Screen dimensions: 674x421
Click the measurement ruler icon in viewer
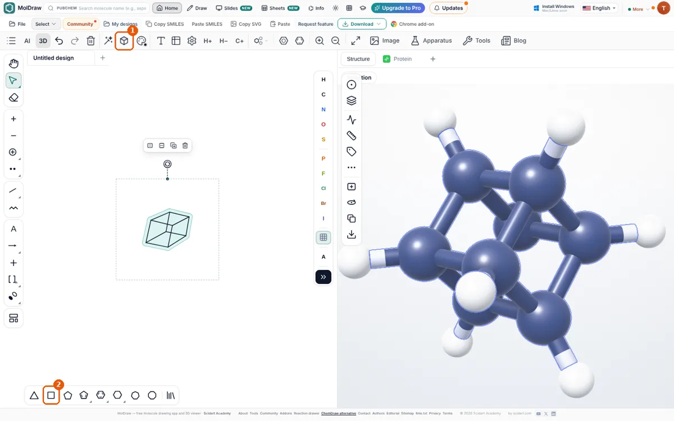point(352,135)
